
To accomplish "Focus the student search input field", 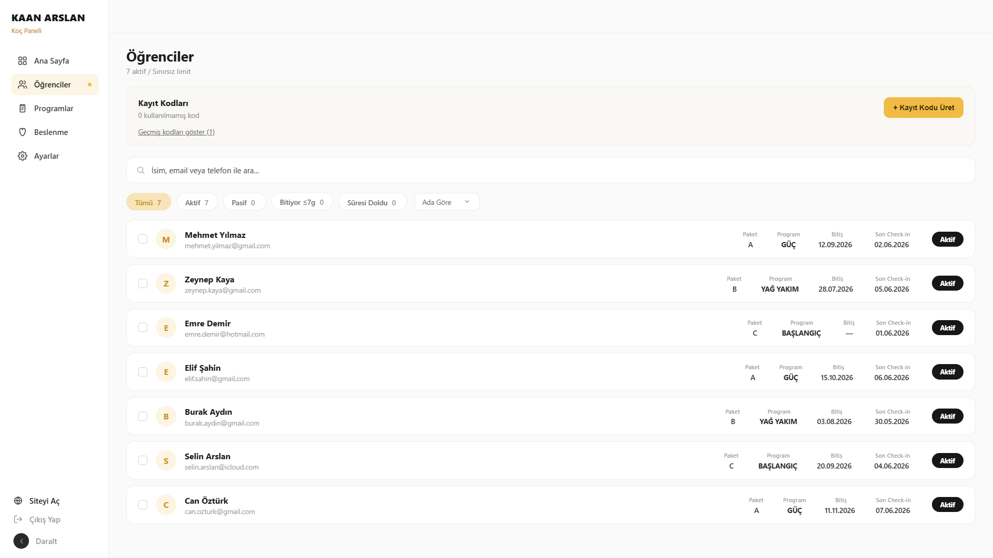I will pyautogui.click(x=551, y=170).
